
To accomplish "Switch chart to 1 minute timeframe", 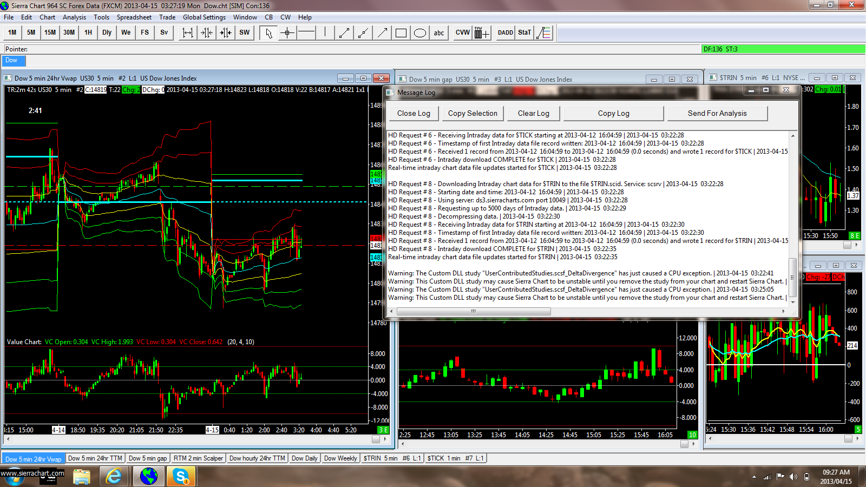I will point(12,32).
